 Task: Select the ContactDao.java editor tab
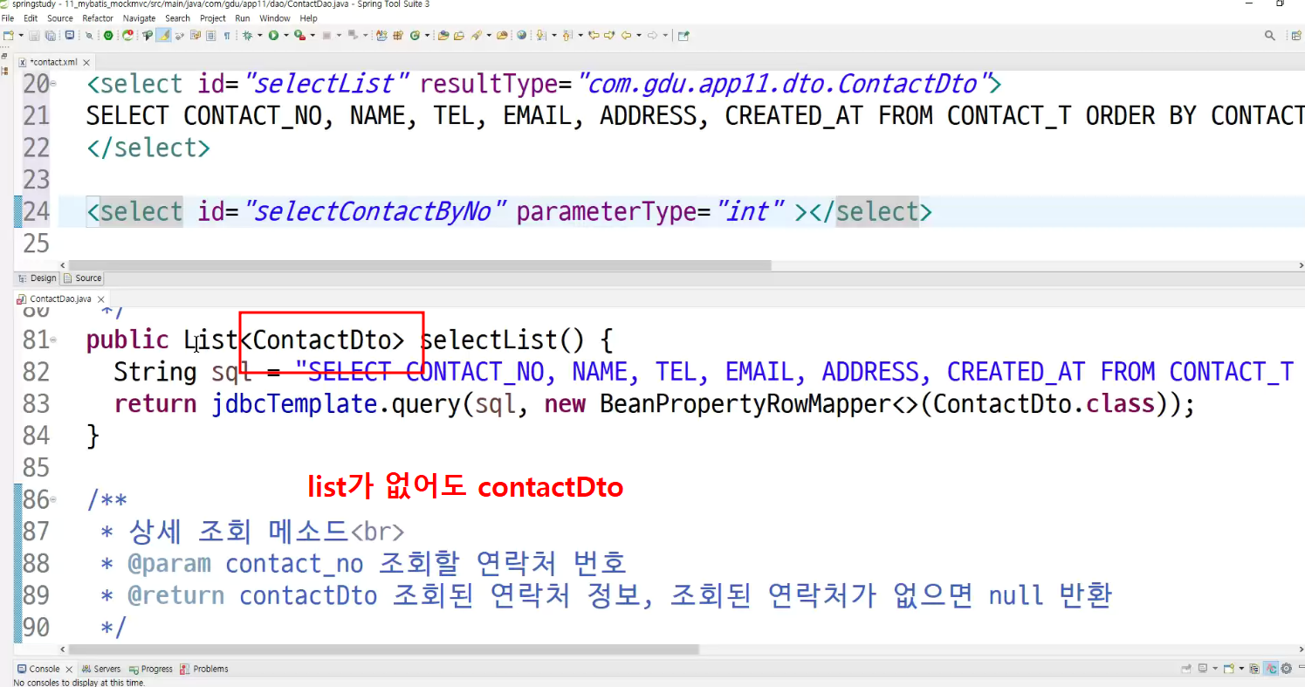(x=60, y=299)
